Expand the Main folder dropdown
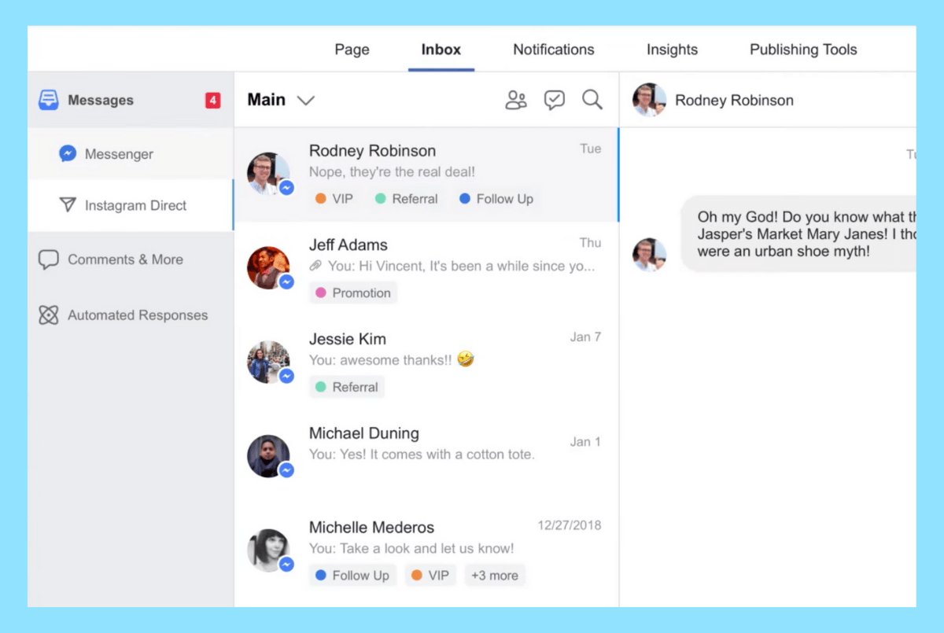 coord(306,100)
